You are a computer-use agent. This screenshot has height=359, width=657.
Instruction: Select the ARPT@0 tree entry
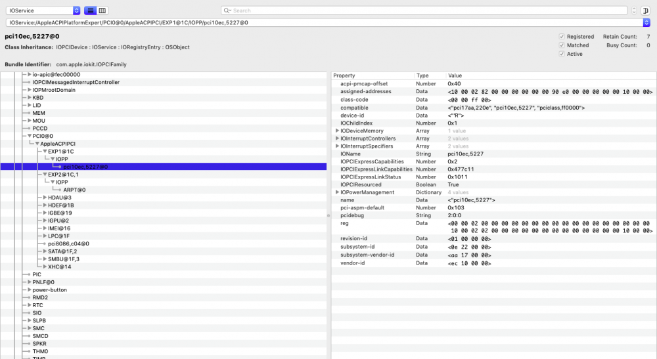[74, 190]
